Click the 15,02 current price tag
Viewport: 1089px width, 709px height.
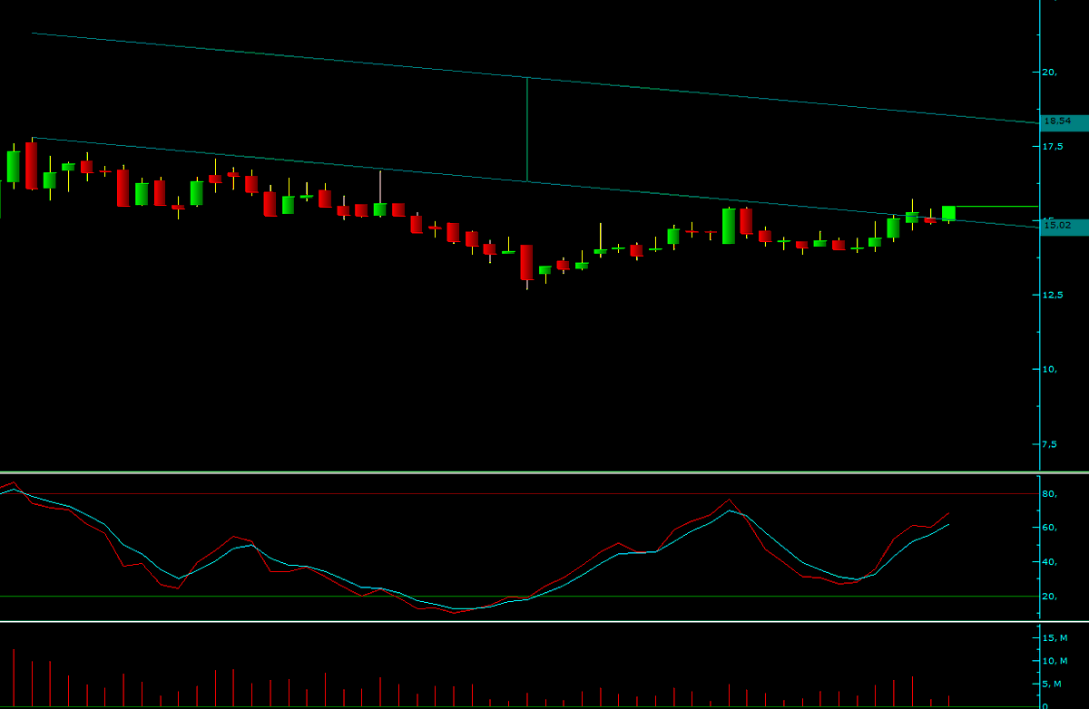(x=1064, y=228)
